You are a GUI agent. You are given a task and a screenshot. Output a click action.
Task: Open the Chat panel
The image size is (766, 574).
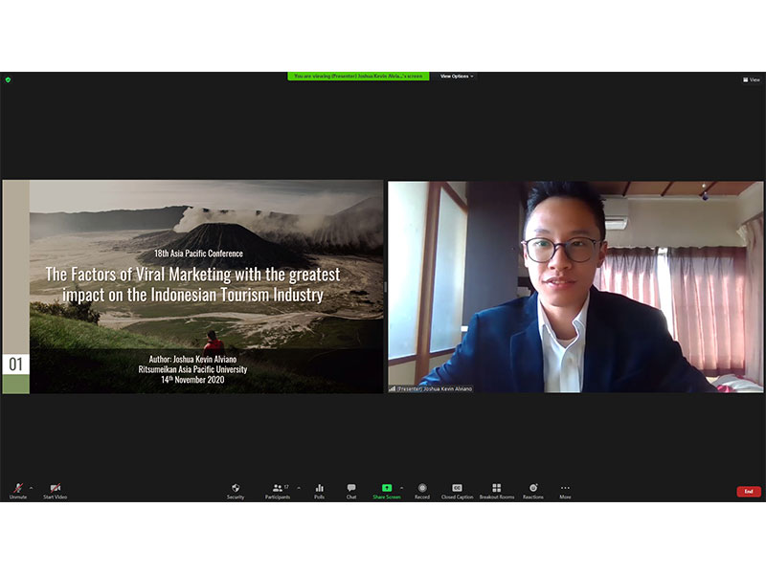pyautogui.click(x=351, y=490)
